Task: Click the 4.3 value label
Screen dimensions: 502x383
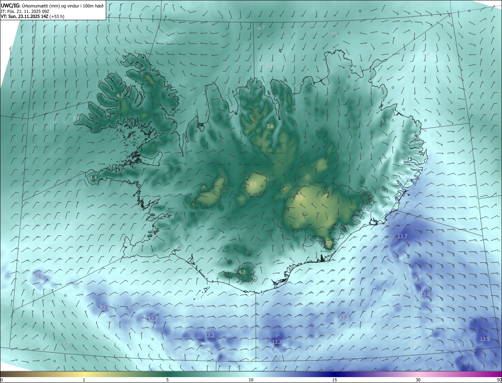Action: pos(242,272)
